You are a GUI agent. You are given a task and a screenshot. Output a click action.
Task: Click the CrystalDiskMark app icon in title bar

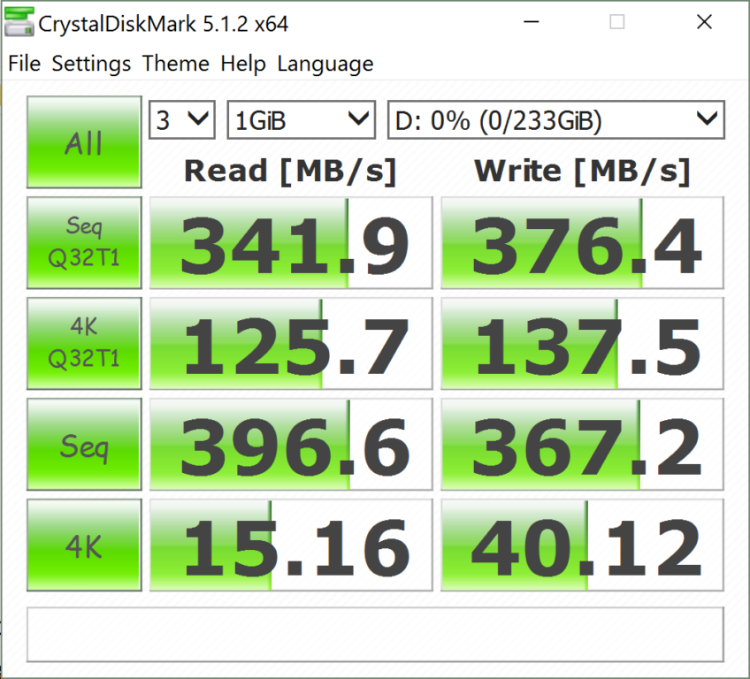19,22
